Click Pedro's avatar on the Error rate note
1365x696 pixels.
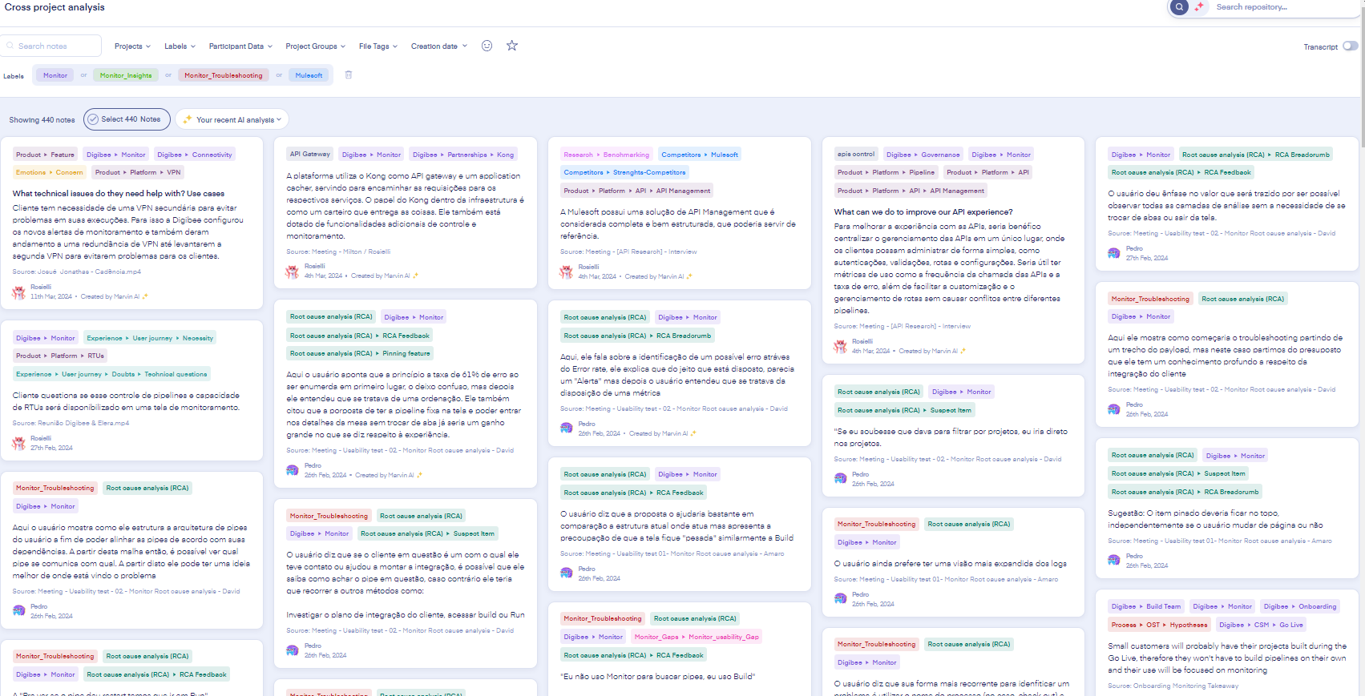[567, 429]
